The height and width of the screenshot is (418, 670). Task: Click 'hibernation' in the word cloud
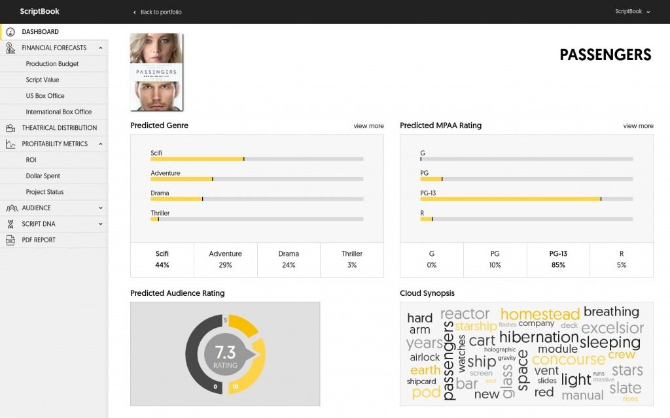coord(538,338)
